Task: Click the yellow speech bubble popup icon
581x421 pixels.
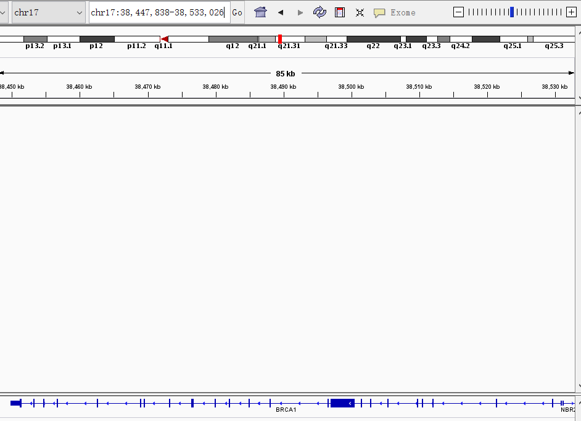Action: pos(379,12)
